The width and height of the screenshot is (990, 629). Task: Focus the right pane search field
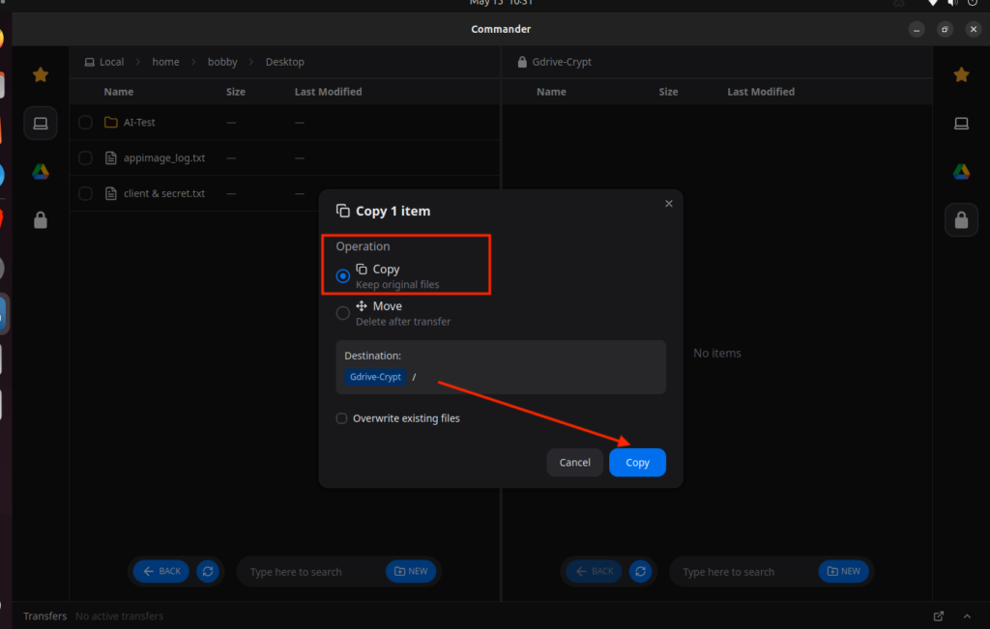pyautogui.click(x=746, y=572)
